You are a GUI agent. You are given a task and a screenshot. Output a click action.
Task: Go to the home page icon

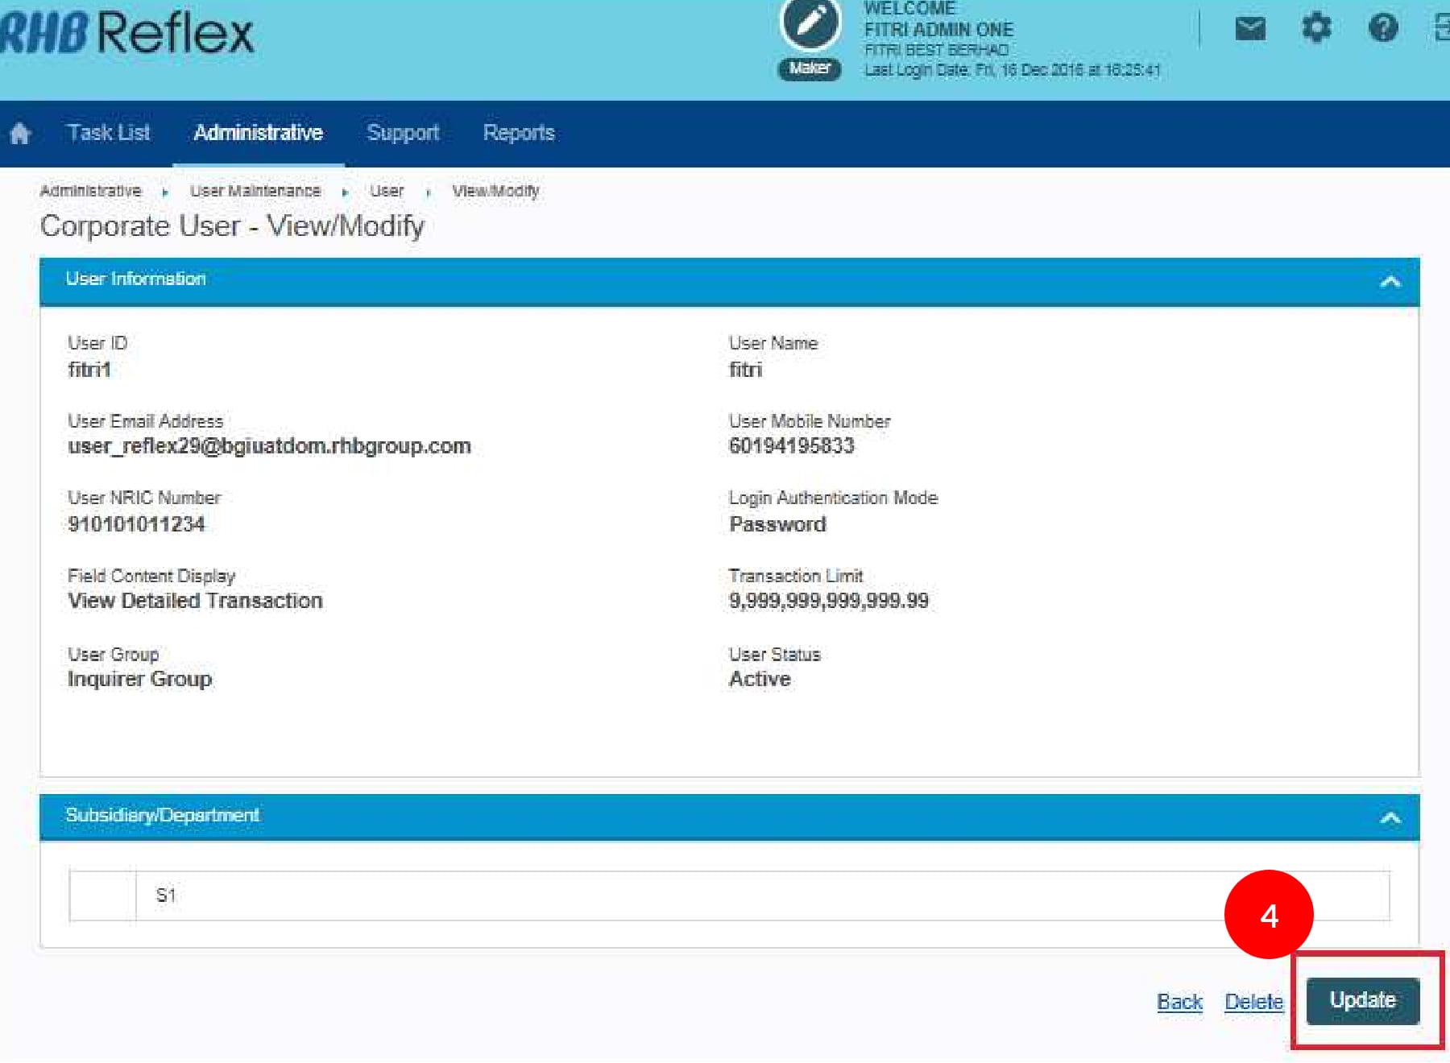20,134
